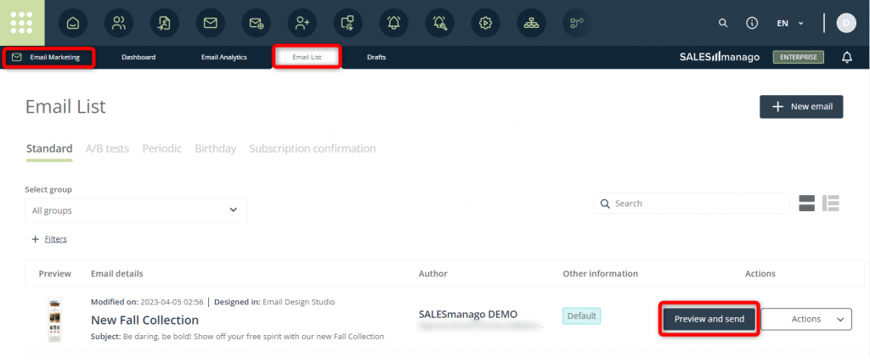Click the search magnifier icon in header
This screenshot has height=363, width=870.
[723, 23]
